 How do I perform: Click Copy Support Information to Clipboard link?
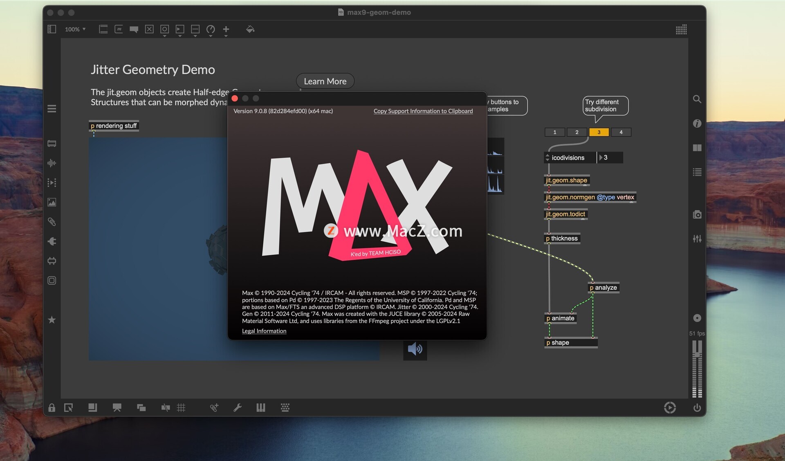(423, 111)
